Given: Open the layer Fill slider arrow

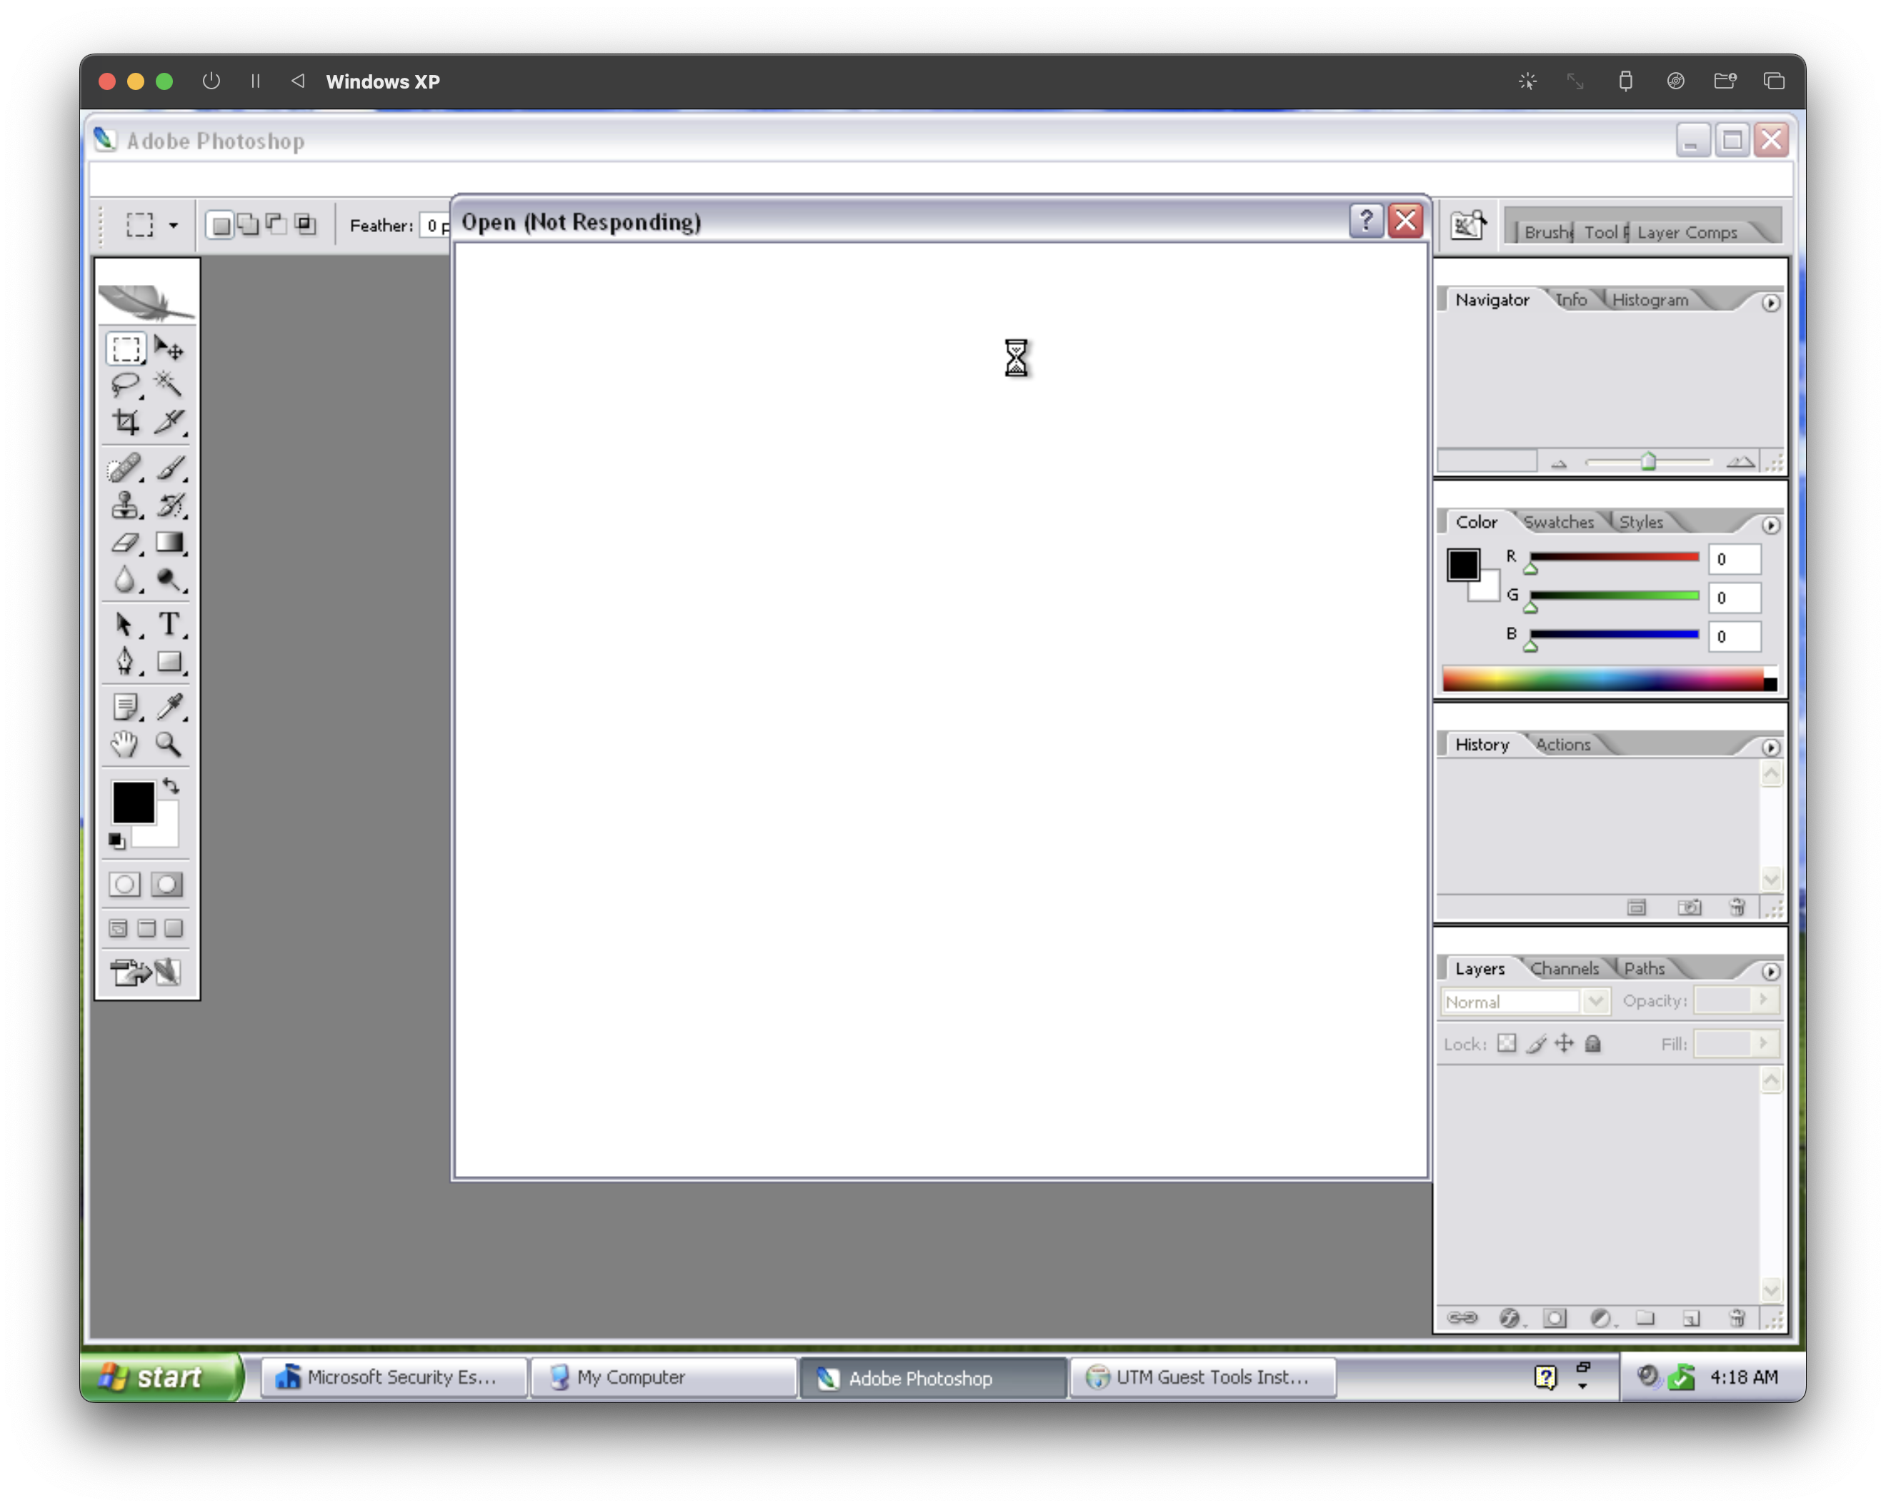Looking at the screenshot, I should [1764, 1042].
